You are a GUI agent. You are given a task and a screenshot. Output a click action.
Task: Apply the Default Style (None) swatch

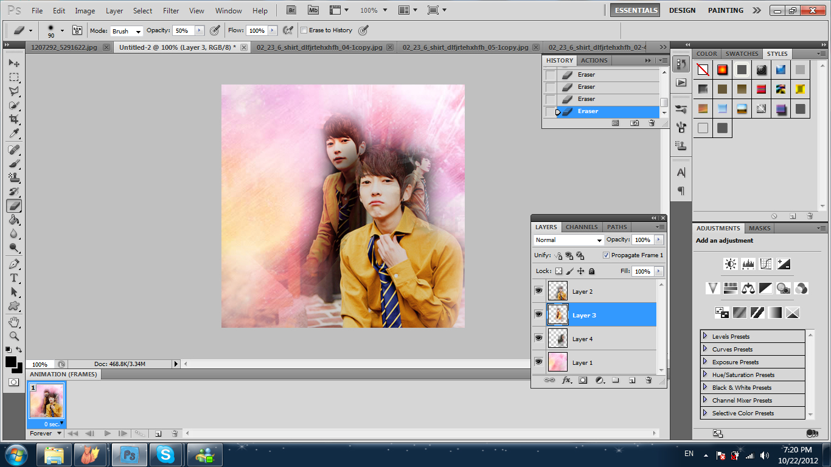703,69
